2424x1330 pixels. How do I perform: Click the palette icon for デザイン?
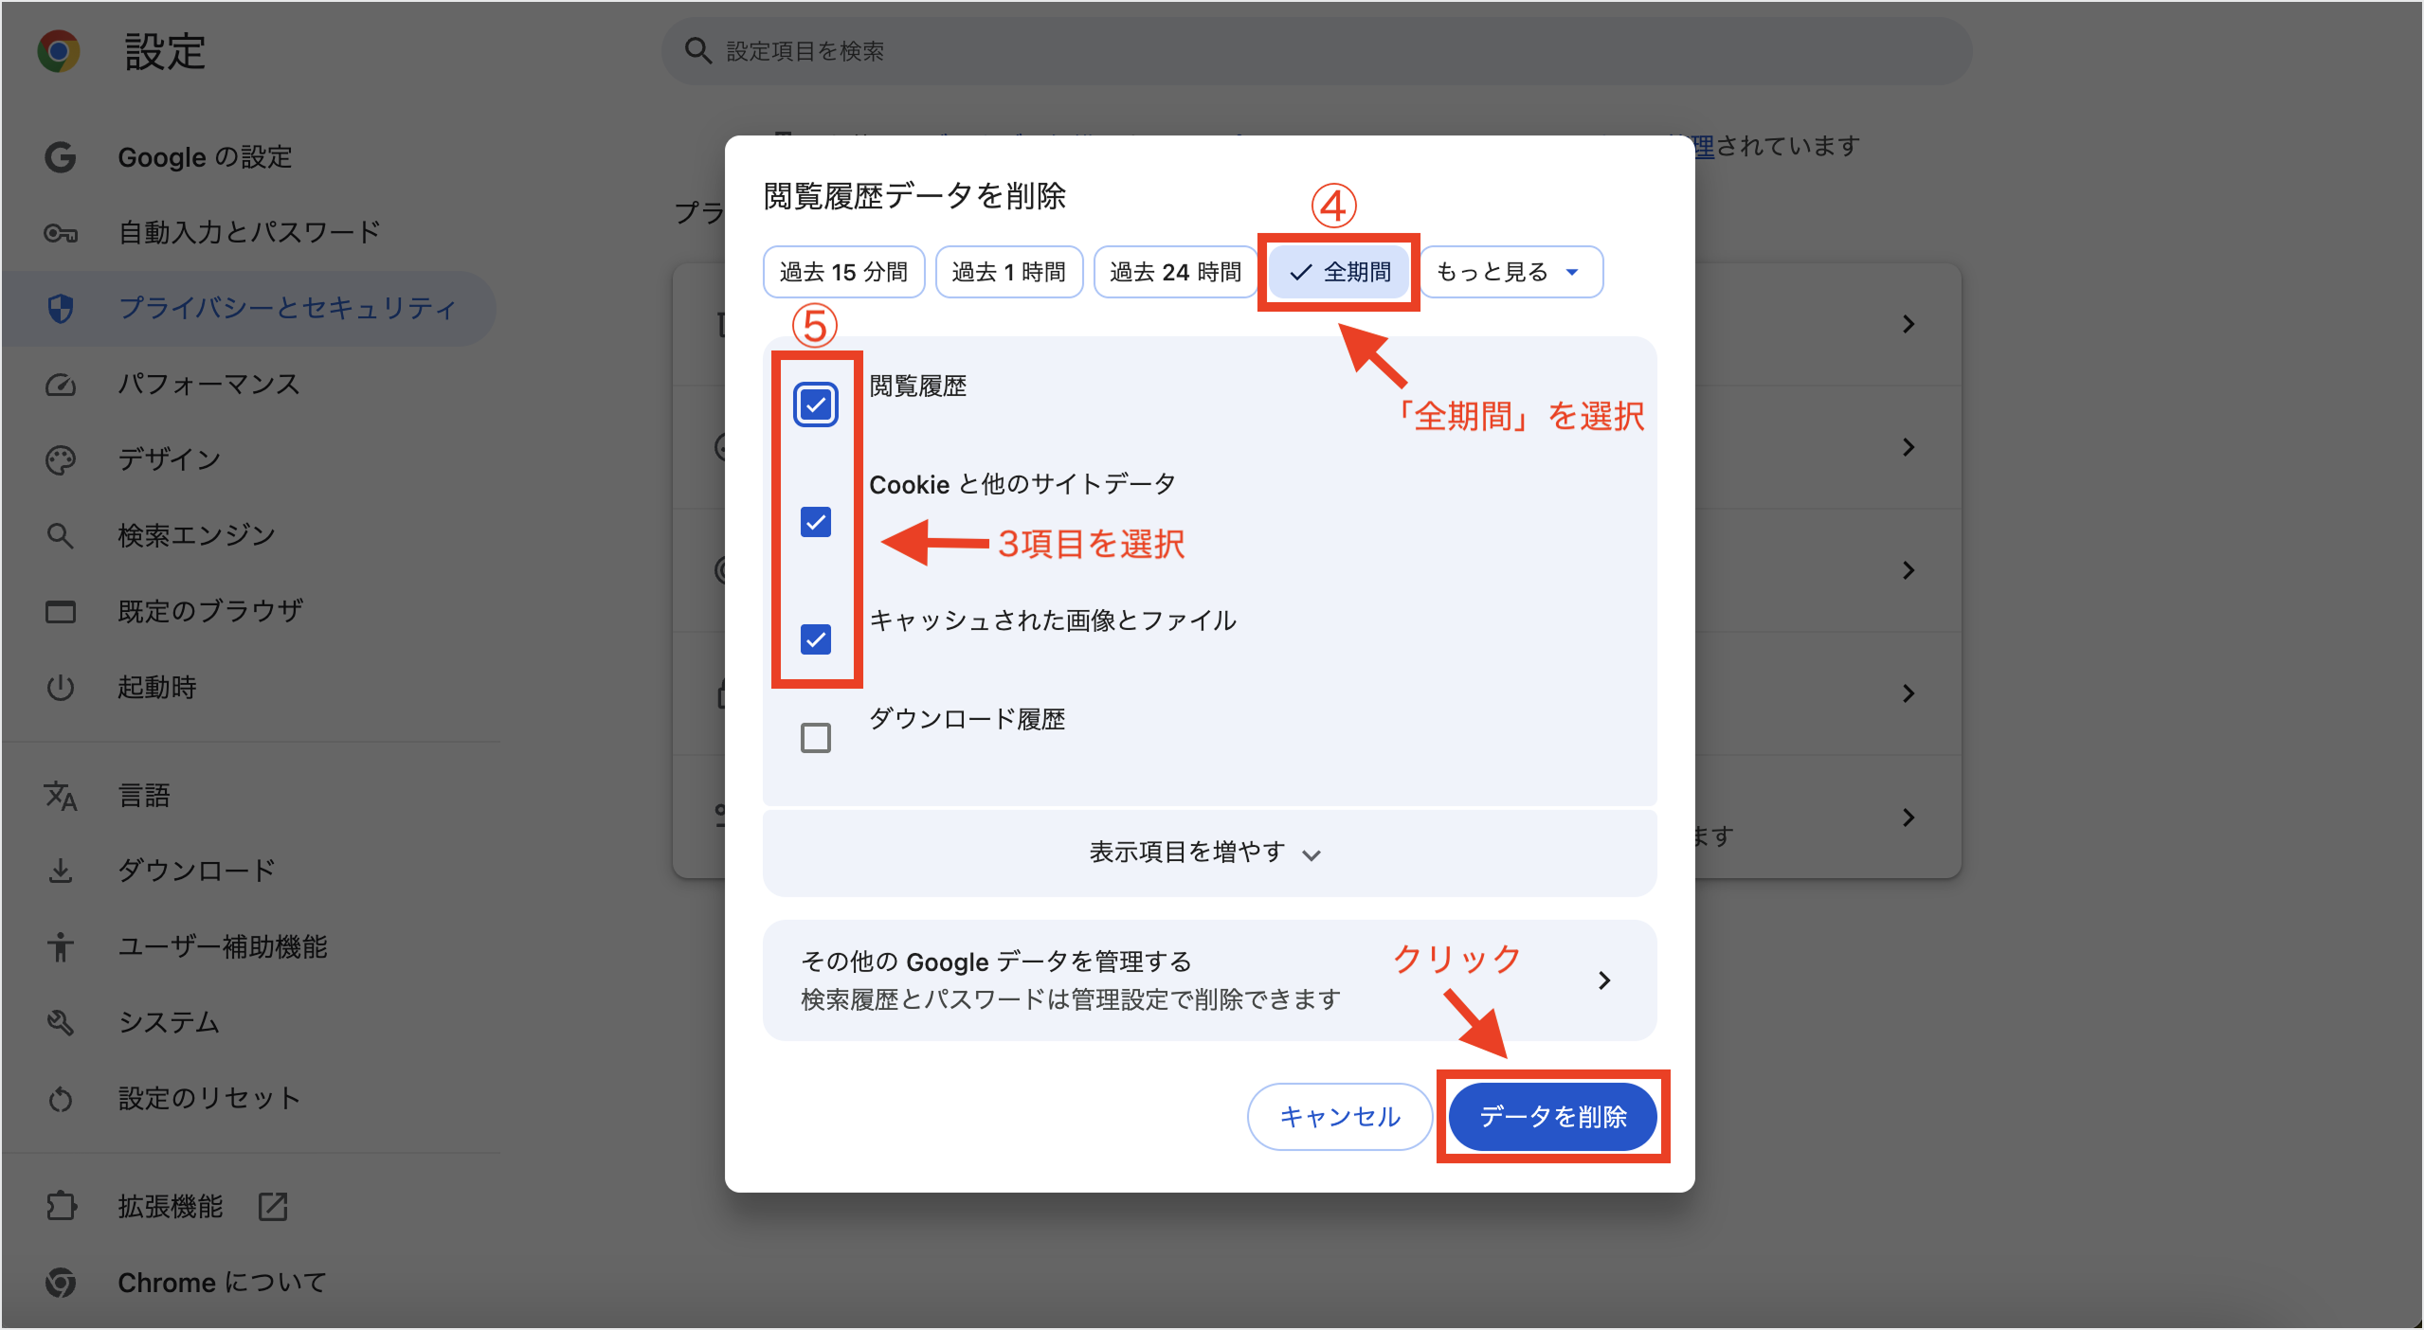click(x=61, y=459)
